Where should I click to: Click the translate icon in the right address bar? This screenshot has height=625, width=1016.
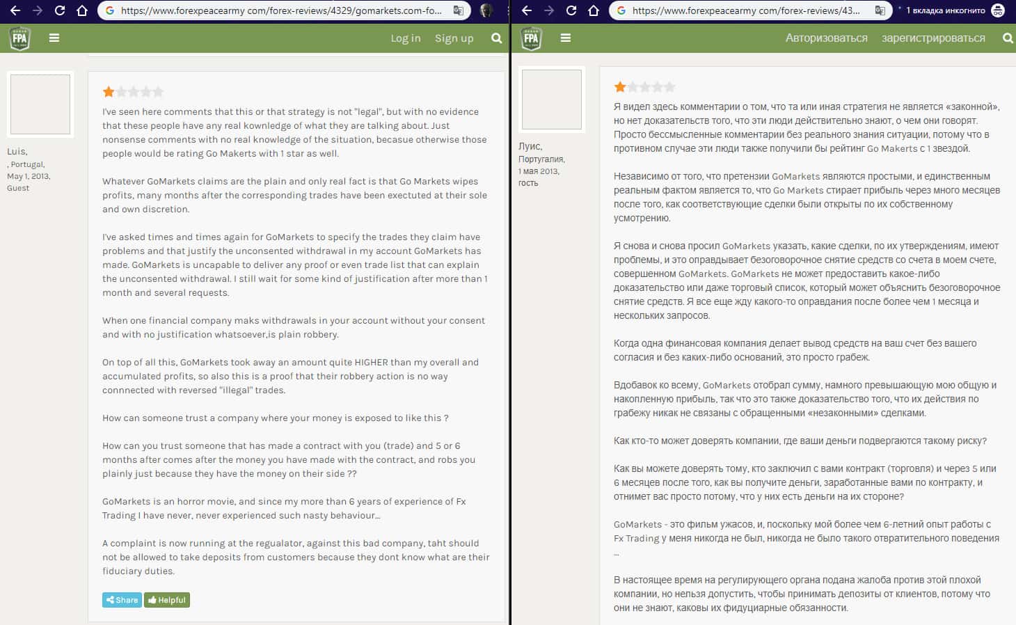[880, 10]
